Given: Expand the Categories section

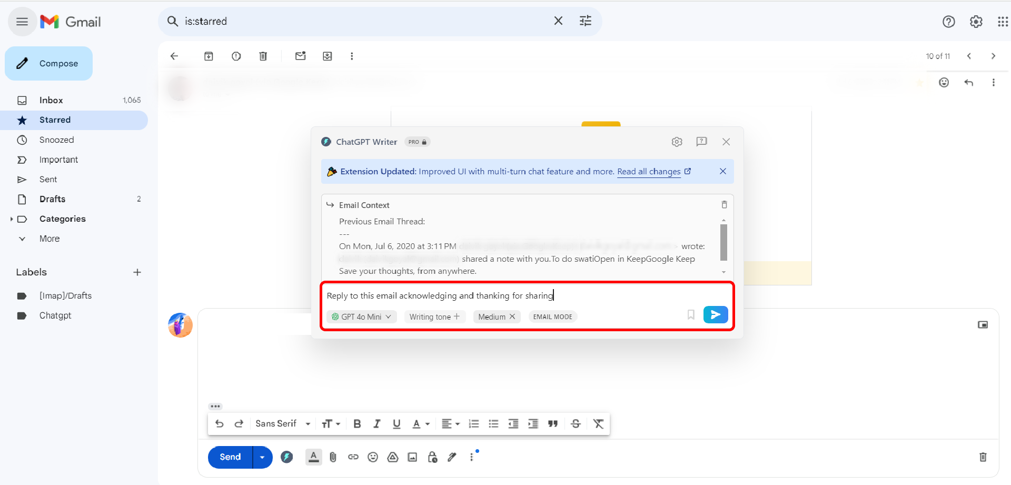Looking at the screenshot, I should click(x=12, y=219).
